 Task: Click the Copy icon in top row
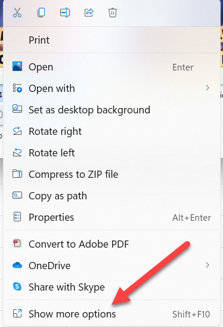coord(41,13)
